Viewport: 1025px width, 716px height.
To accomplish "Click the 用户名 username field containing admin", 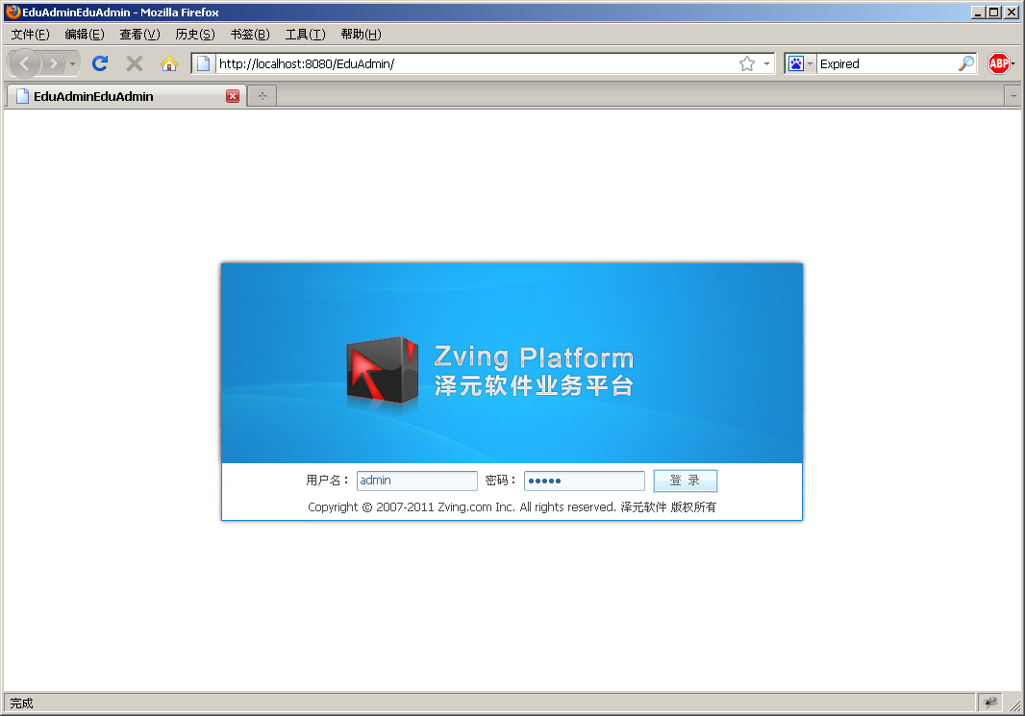I will click(416, 481).
